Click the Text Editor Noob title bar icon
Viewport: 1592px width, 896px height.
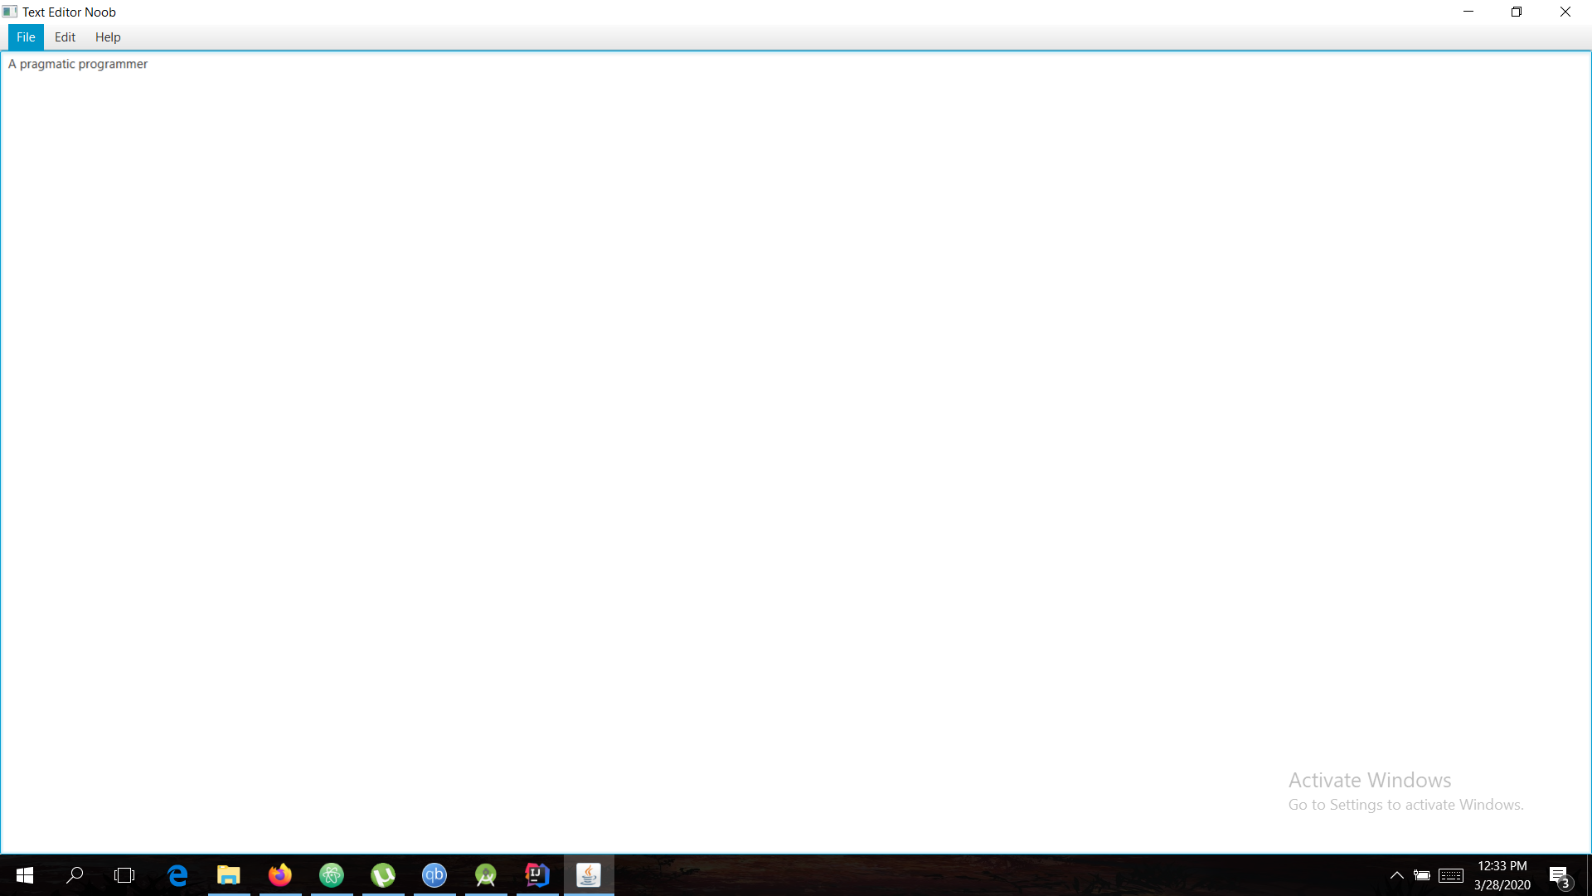pos(10,12)
